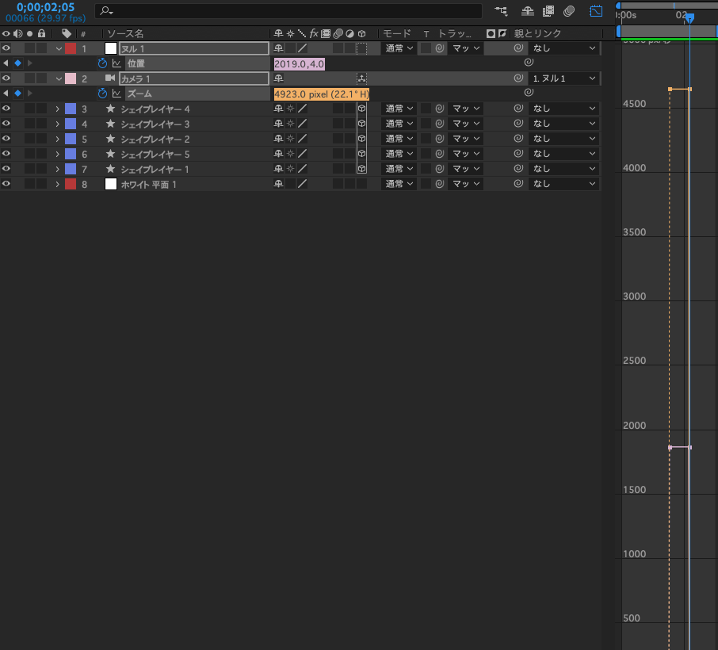The width and height of the screenshot is (718, 650).
Task: Add or remove 位置 keyframe at current time
Action: (x=18, y=63)
